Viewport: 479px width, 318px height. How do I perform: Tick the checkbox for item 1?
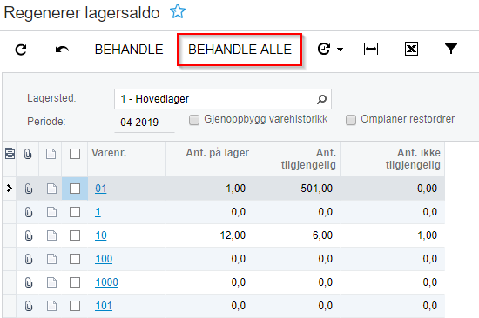pyautogui.click(x=75, y=212)
